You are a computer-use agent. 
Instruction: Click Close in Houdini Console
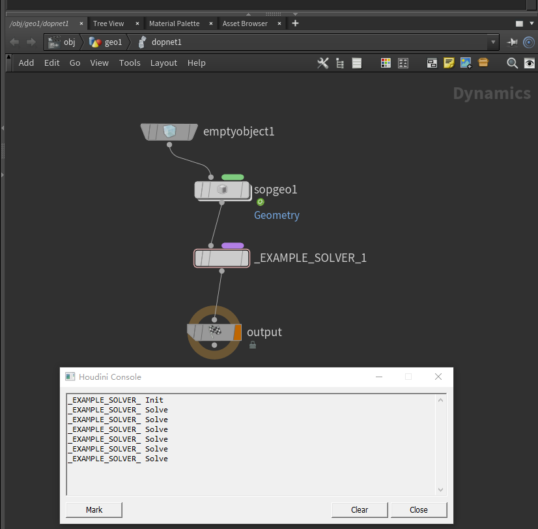click(x=419, y=509)
